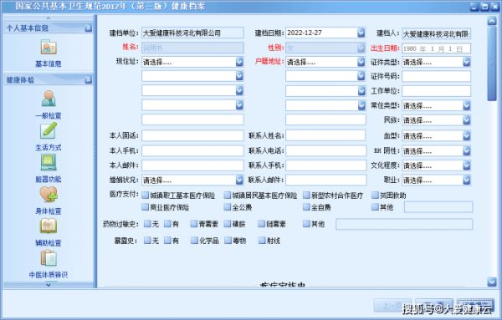
Task: Check 城镇职工基本医疗保险 checkbox
Action: pos(146,195)
